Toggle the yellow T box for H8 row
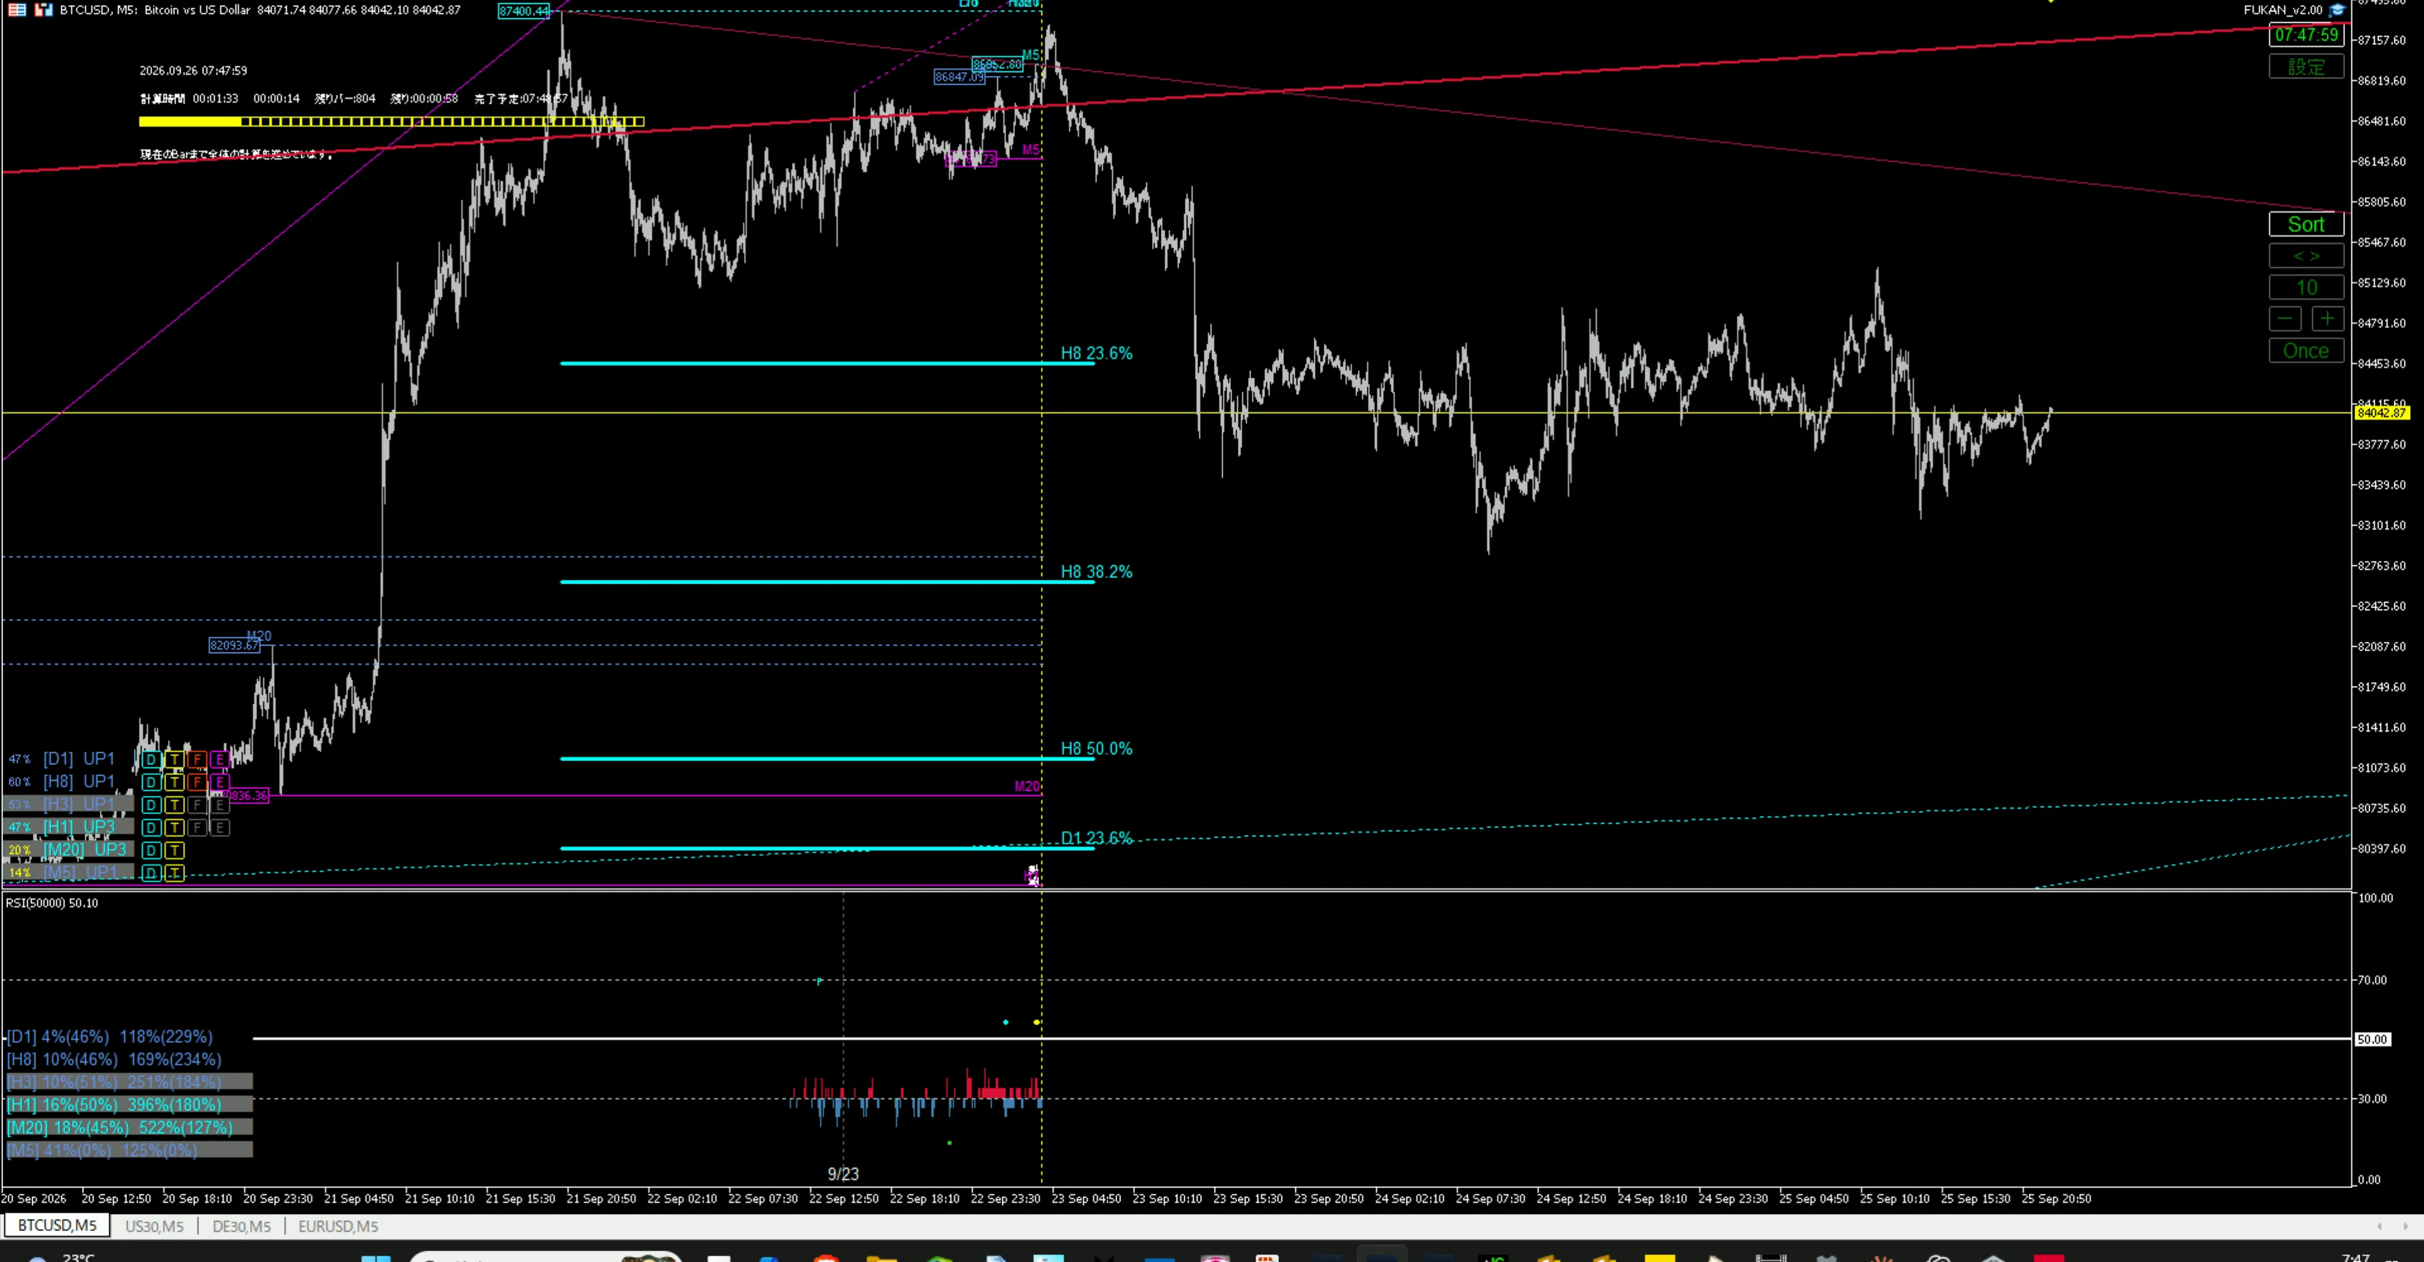Image resolution: width=2424 pixels, height=1262 pixels. (174, 782)
